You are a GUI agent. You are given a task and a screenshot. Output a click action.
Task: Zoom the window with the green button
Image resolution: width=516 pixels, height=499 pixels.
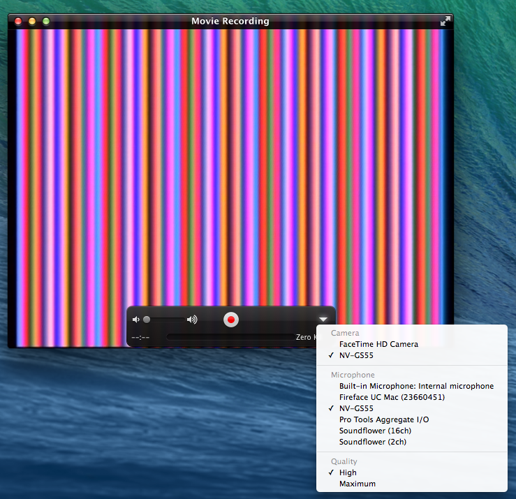(46, 21)
